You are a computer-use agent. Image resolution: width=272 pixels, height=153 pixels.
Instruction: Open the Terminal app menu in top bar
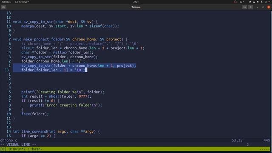[x=22, y=2]
